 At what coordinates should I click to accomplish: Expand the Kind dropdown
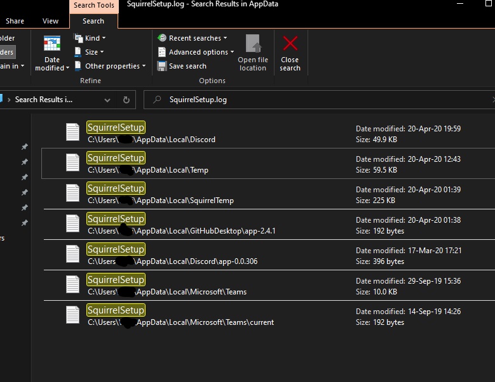(104, 38)
